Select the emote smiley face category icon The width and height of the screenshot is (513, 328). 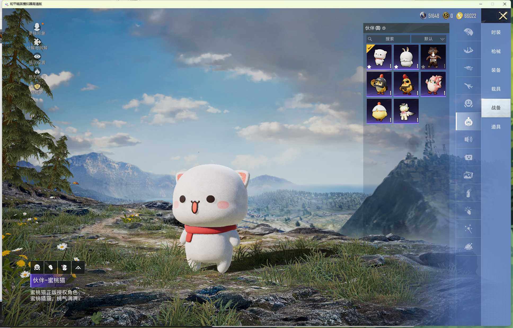point(468,103)
